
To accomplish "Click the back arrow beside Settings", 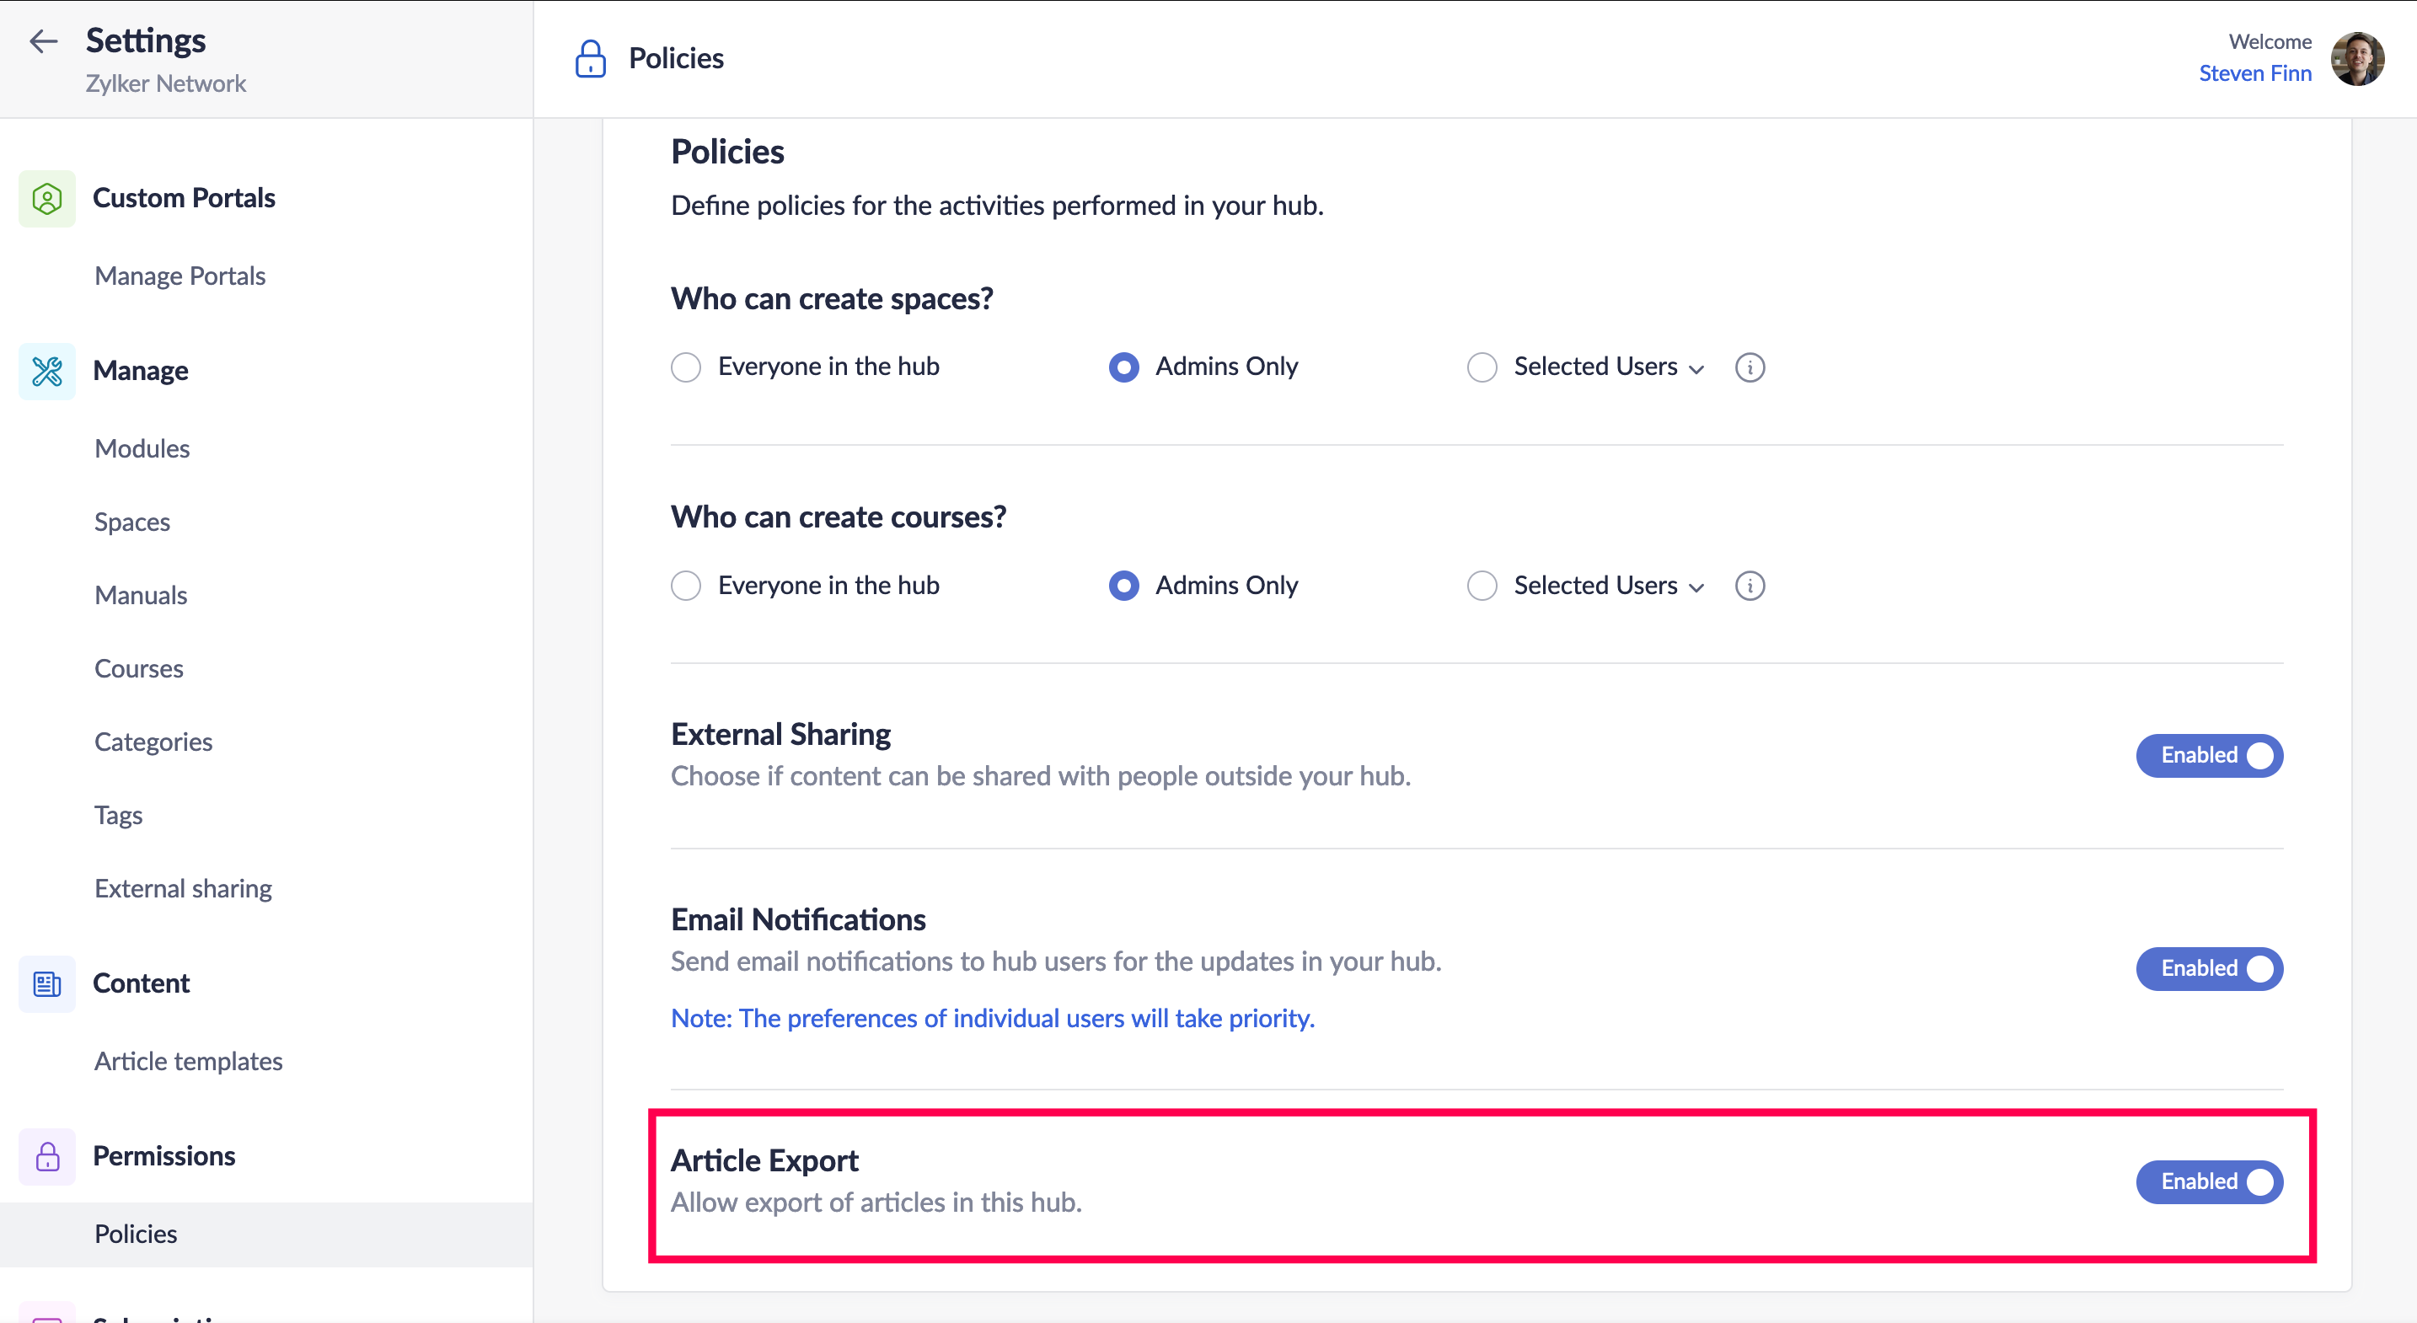I will coord(43,41).
